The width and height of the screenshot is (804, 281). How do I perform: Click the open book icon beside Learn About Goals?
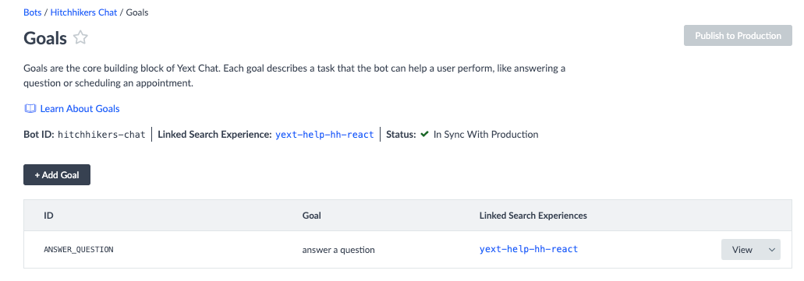[x=30, y=108]
